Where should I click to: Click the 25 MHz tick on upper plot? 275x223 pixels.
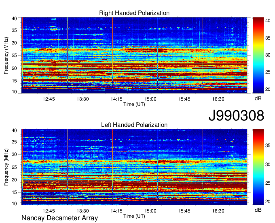pos(15,55)
